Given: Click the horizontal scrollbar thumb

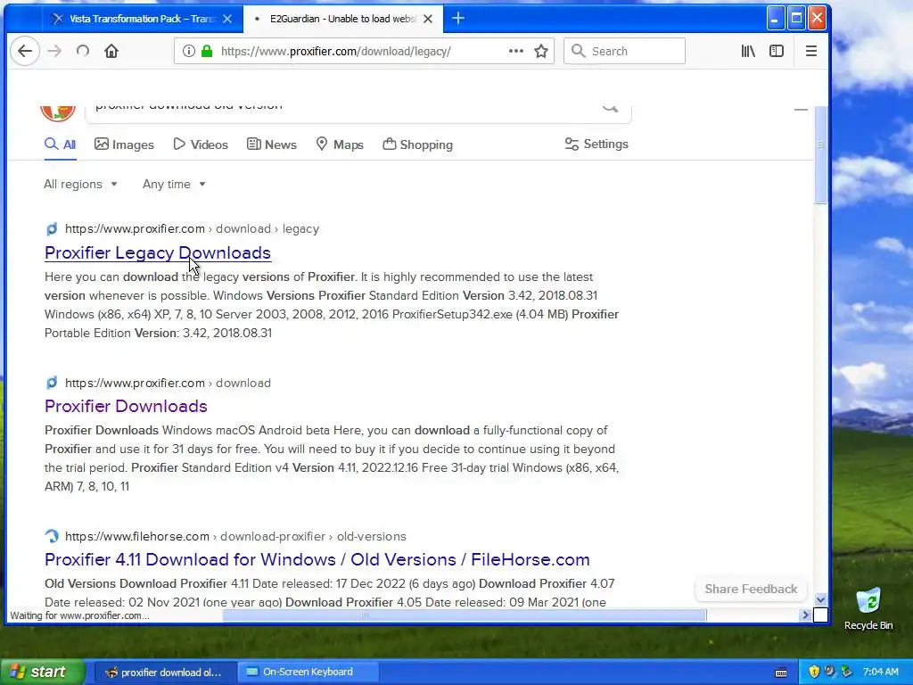Looking at the screenshot, I should (465, 615).
